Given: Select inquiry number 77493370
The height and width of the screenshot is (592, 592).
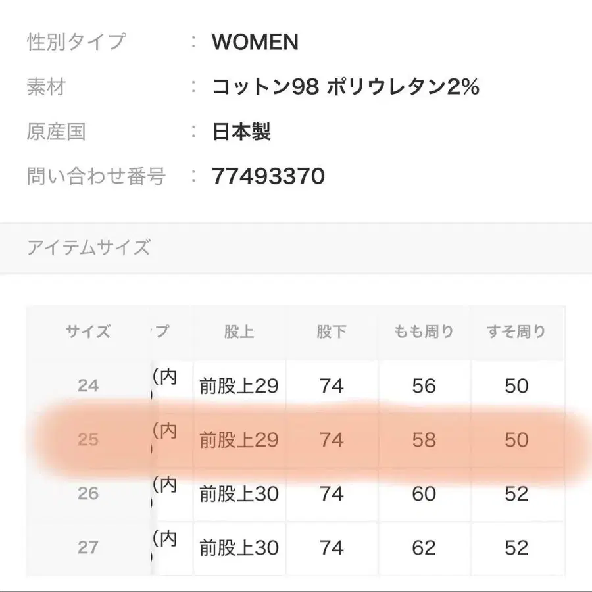Looking at the screenshot, I should pos(268,176).
